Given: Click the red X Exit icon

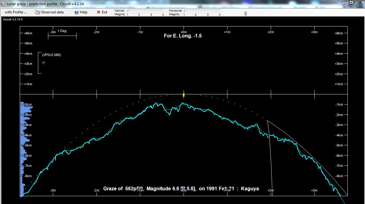Looking at the screenshot, I should coord(98,12).
